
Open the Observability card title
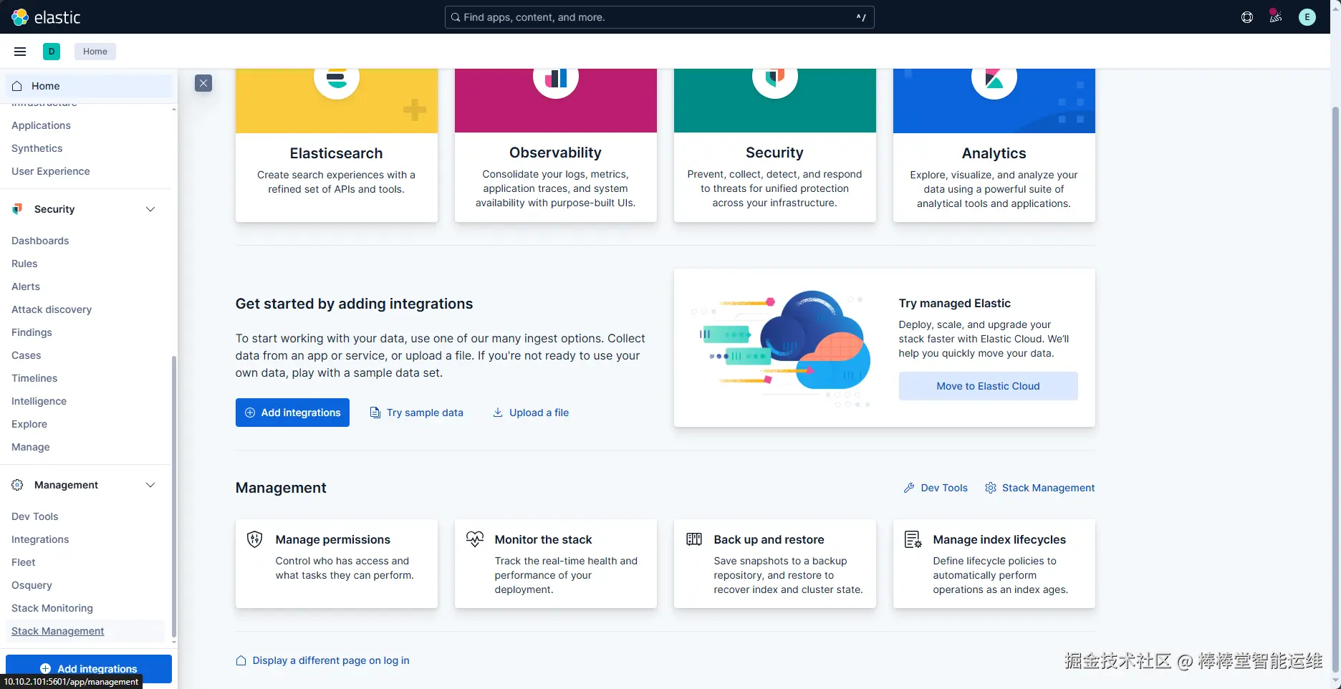coord(556,153)
